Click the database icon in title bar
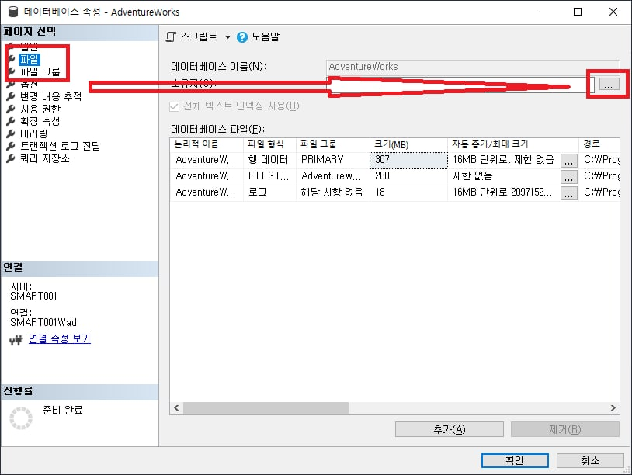This screenshot has height=475, width=632. point(13,12)
